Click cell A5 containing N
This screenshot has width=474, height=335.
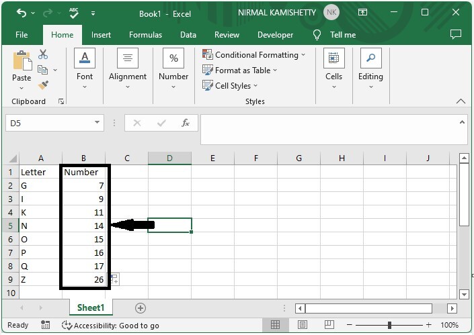40,226
